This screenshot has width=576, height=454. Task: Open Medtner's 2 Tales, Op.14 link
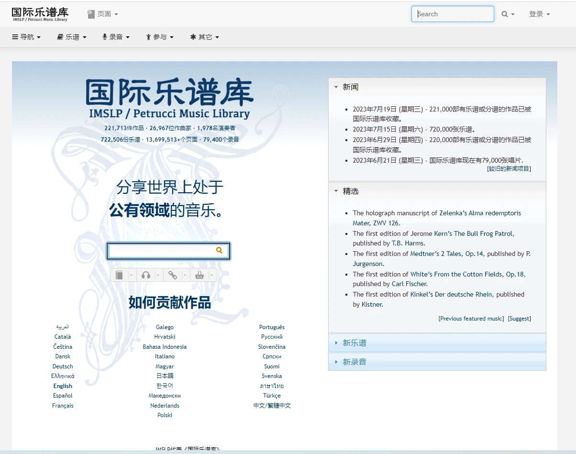click(x=447, y=254)
